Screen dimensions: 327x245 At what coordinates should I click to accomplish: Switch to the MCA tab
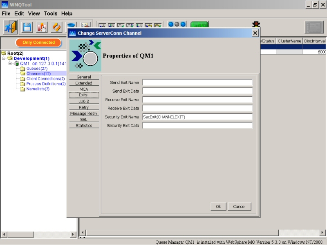pyautogui.click(x=84, y=89)
